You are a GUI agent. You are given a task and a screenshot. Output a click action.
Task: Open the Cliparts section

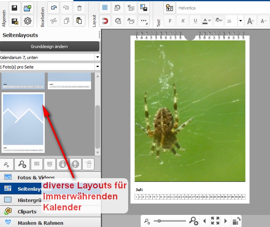click(x=28, y=211)
